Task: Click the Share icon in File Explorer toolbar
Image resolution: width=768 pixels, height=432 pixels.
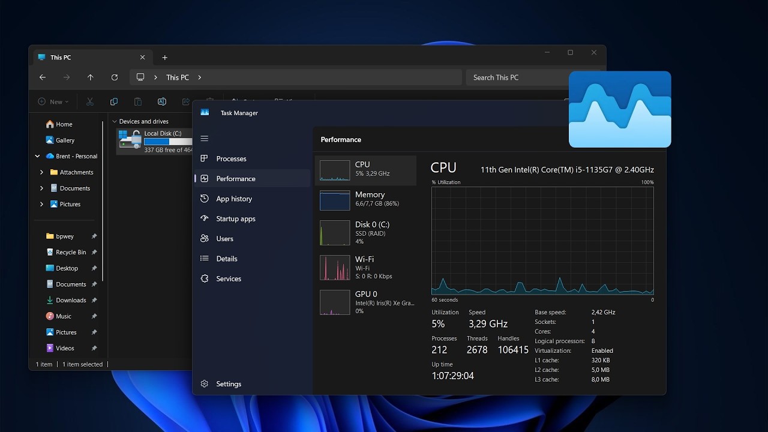Action: [186, 102]
